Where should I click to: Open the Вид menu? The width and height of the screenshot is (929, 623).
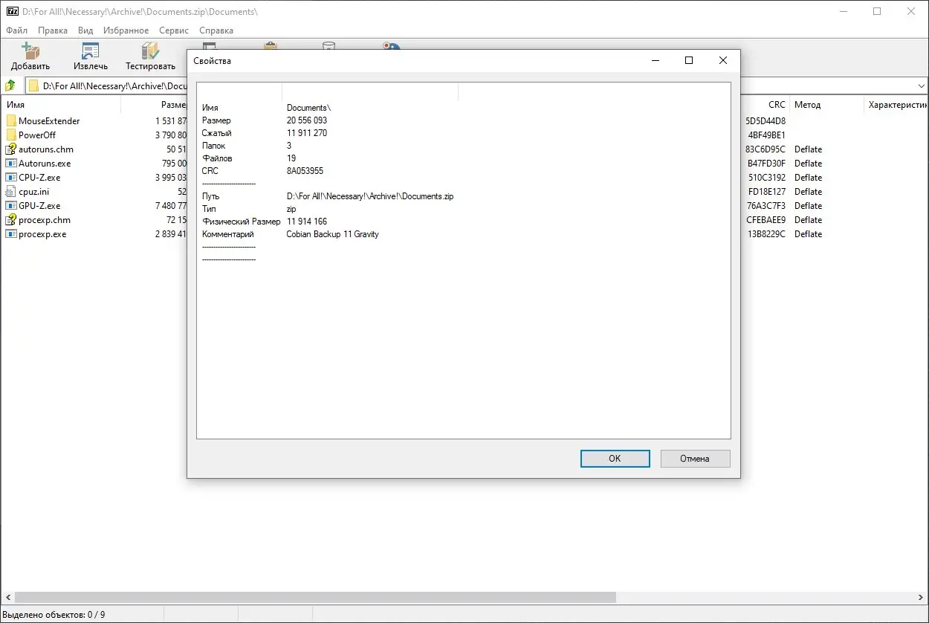tap(85, 30)
